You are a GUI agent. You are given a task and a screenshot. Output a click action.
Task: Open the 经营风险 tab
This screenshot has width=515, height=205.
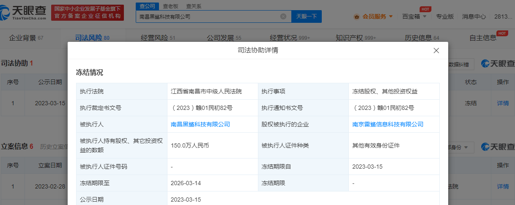pyautogui.click(x=158, y=38)
